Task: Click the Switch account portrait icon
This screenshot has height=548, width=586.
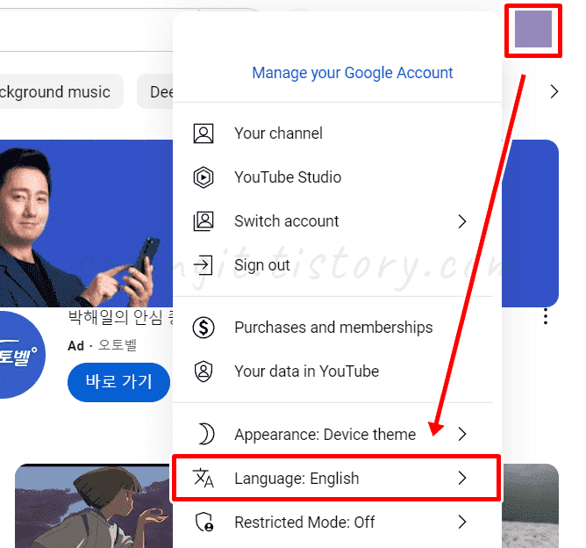Action: (x=204, y=221)
